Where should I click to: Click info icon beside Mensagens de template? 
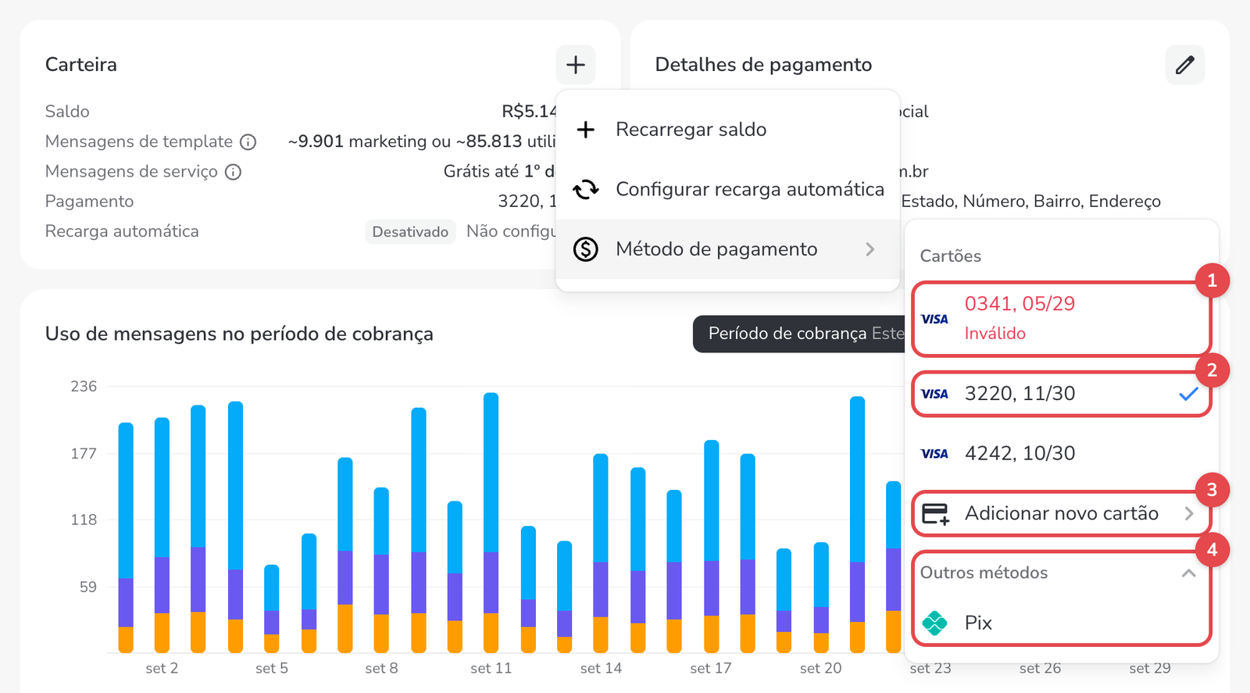pyautogui.click(x=248, y=141)
